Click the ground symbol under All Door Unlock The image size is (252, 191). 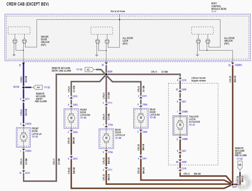coord(197,55)
